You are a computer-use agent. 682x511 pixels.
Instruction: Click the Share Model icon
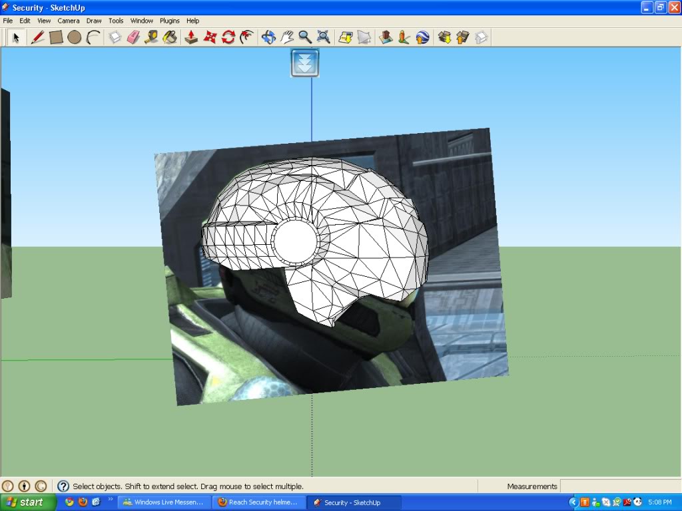pos(462,38)
